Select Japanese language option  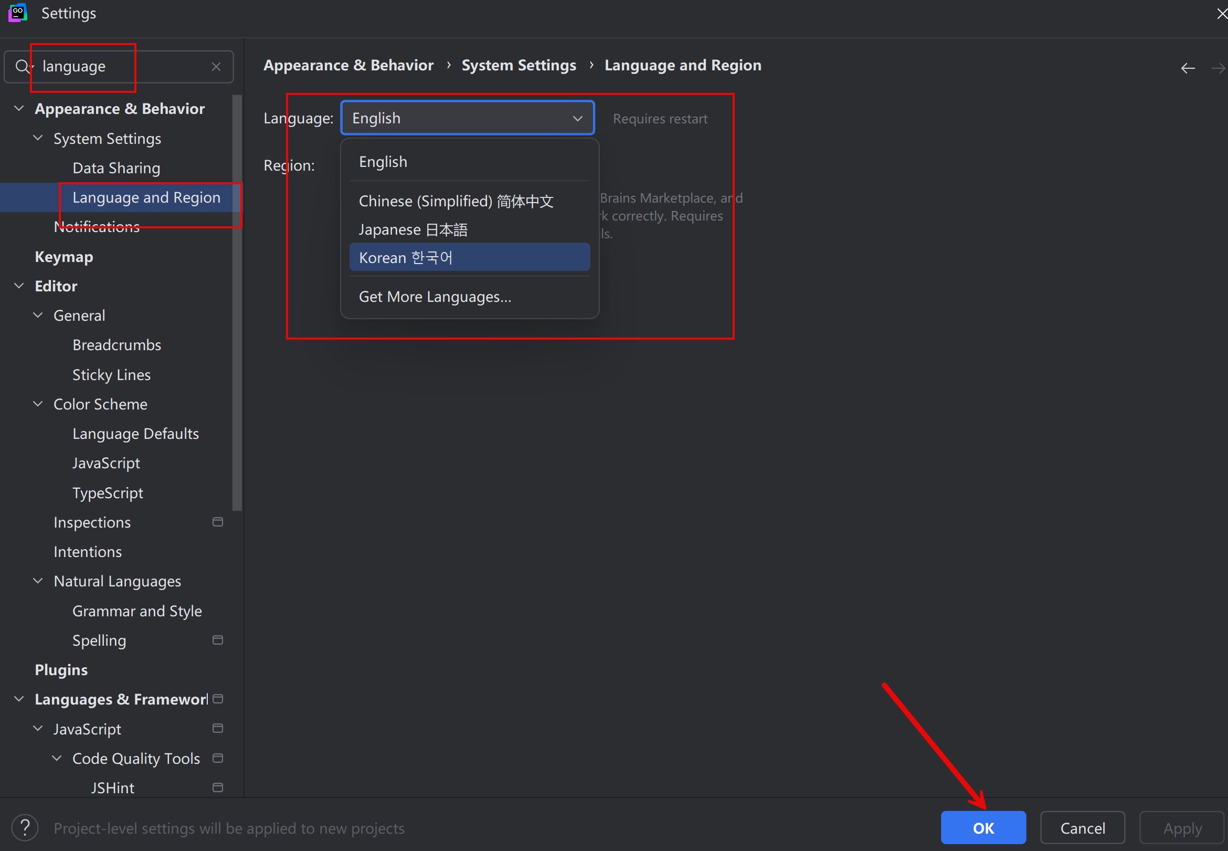coord(413,230)
